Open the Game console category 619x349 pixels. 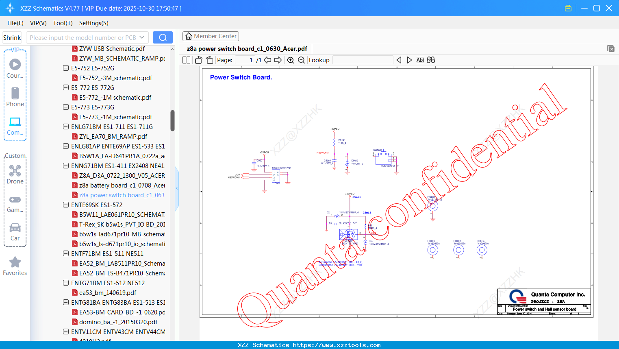click(15, 203)
